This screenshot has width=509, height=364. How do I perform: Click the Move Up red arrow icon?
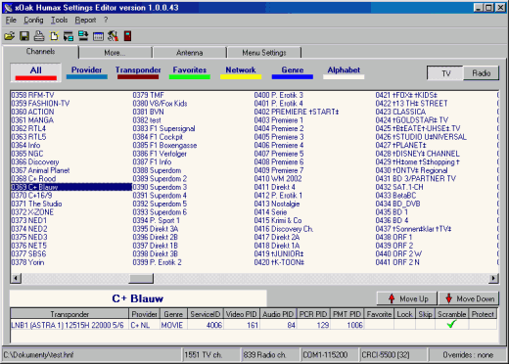[x=392, y=298]
